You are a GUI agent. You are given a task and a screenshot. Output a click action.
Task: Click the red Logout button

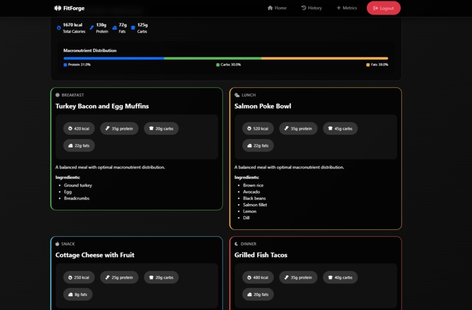click(x=384, y=8)
